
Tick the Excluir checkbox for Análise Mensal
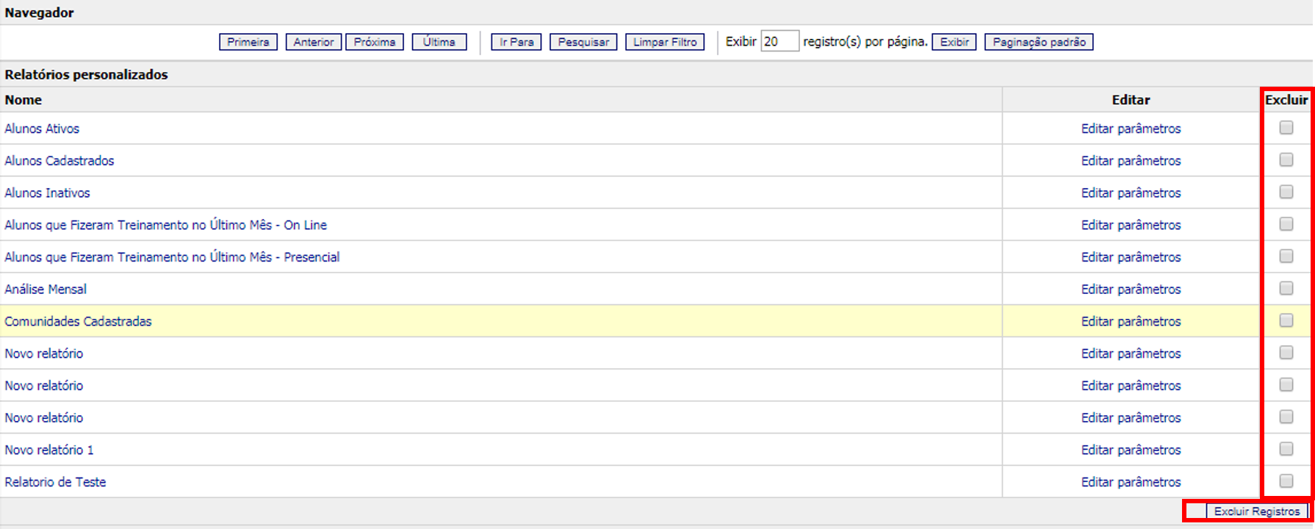coord(1286,289)
